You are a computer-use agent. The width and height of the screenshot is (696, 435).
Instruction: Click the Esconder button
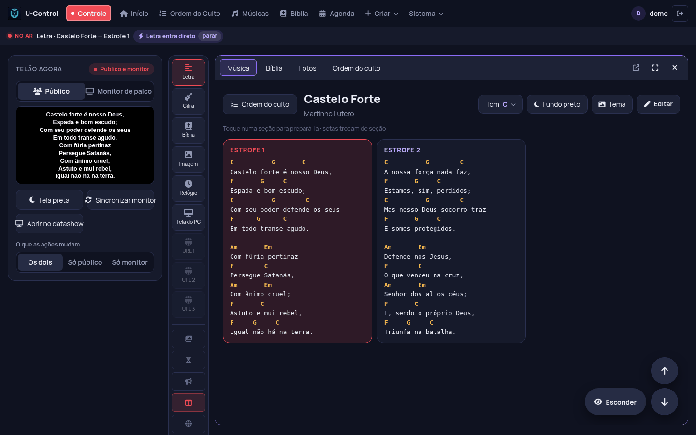click(x=615, y=402)
